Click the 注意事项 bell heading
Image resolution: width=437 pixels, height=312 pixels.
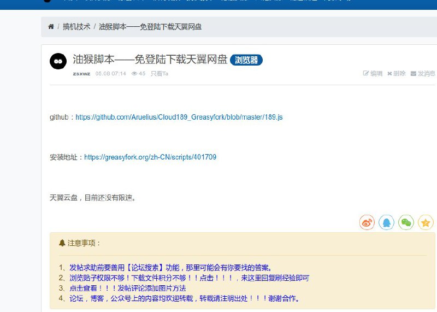point(79,243)
